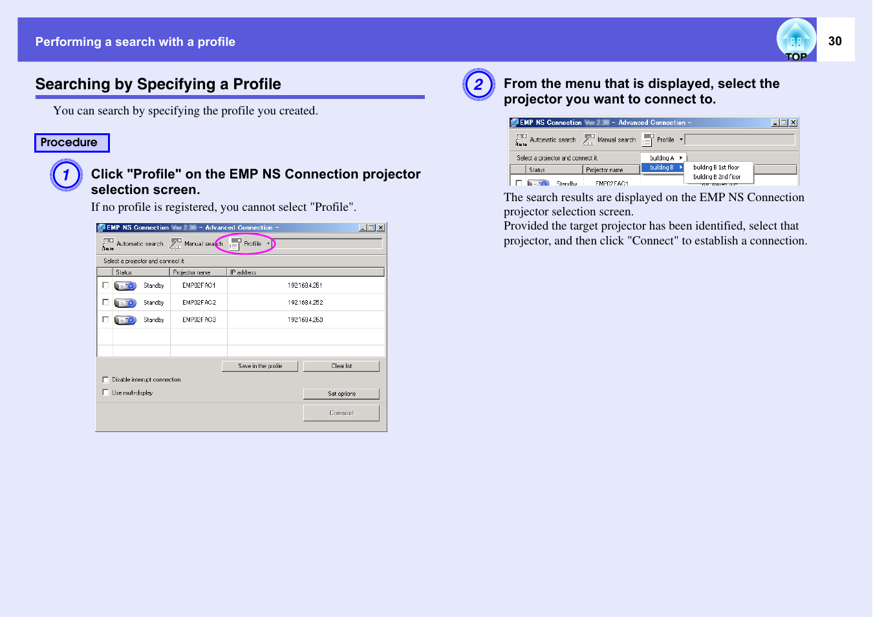The height and width of the screenshot is (617, 873).
Task: Click the app icon in left window title bar
Action: pyautogui.click(x=101, y=228)
